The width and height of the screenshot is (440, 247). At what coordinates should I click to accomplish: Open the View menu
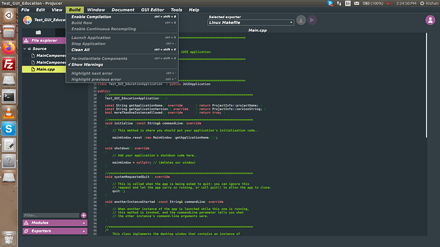coord(57,10)
